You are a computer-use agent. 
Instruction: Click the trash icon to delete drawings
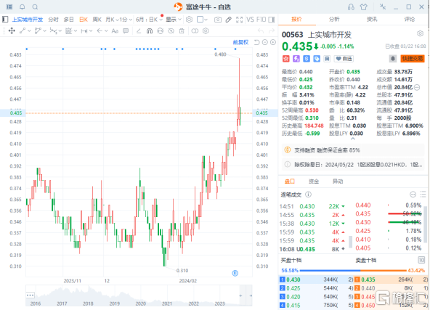point(182,31)
